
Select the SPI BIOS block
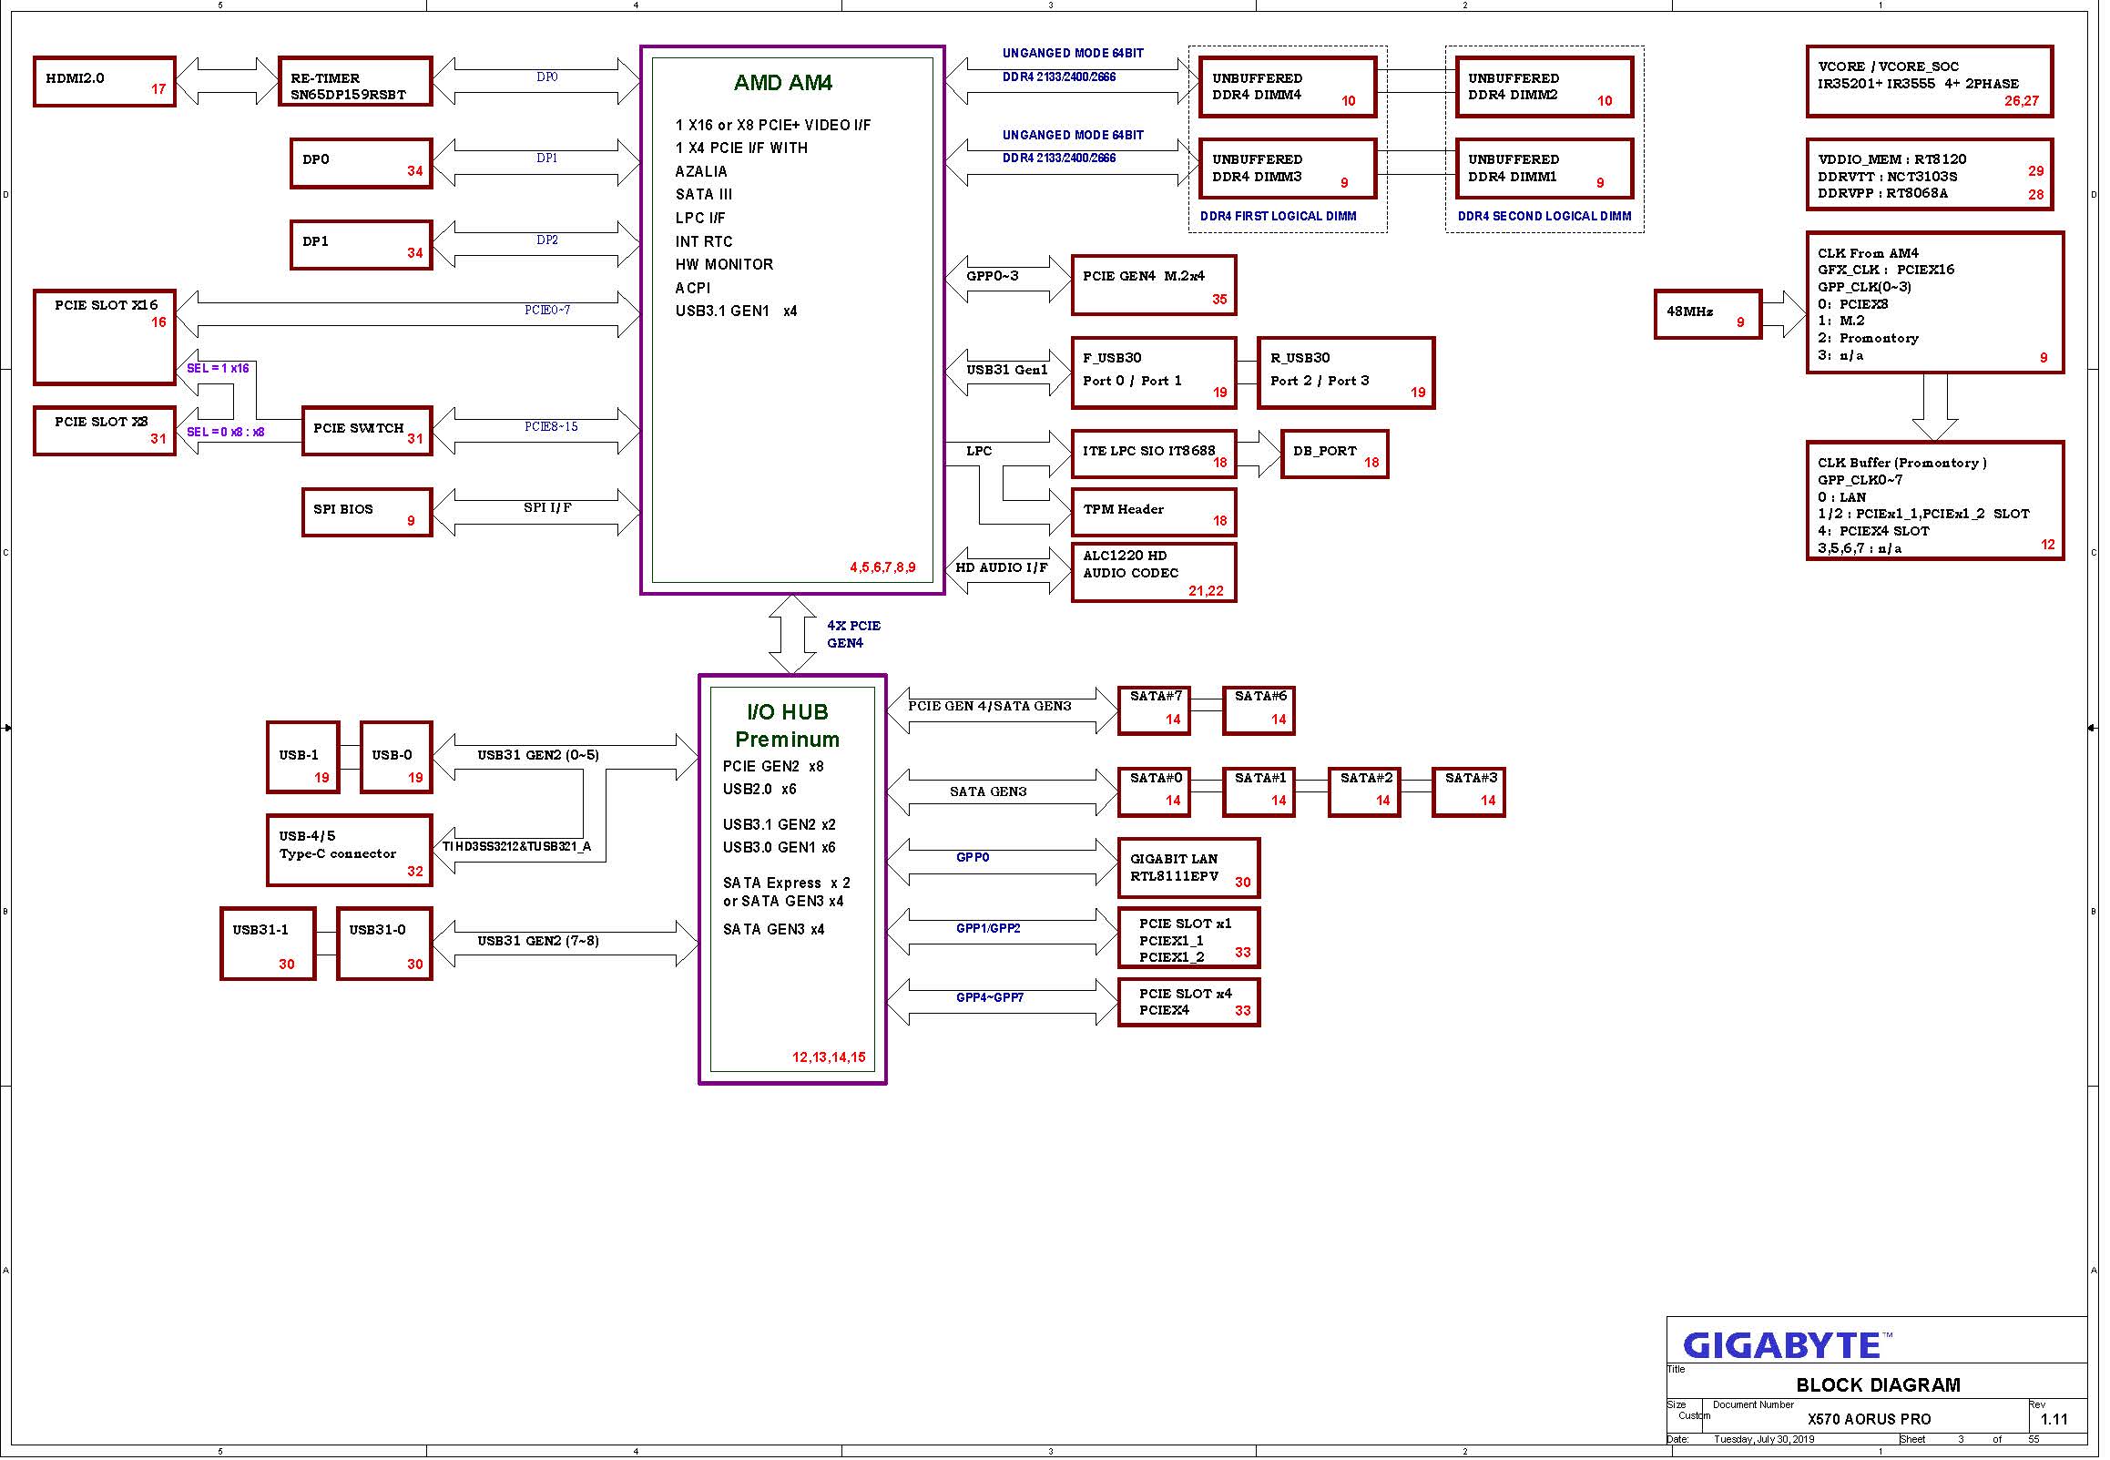click(x=367, y=512)
